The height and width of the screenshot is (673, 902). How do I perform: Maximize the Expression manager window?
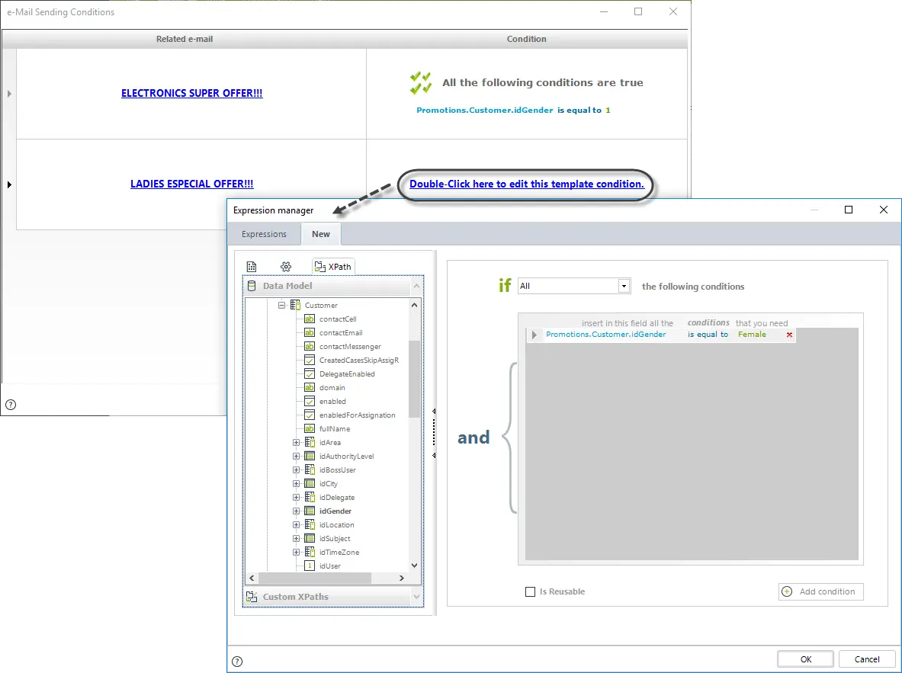pyautogui.click(x=848, y=210)
